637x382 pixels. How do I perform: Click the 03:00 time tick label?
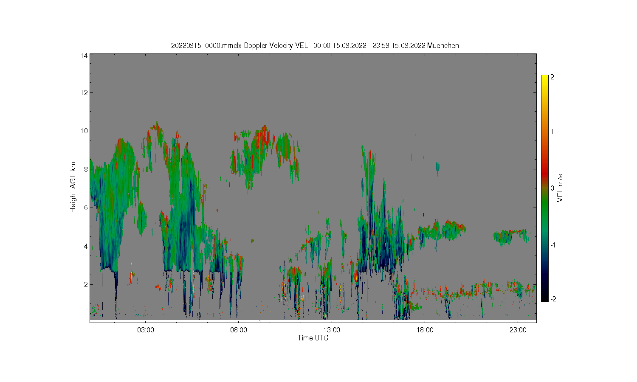146,330
